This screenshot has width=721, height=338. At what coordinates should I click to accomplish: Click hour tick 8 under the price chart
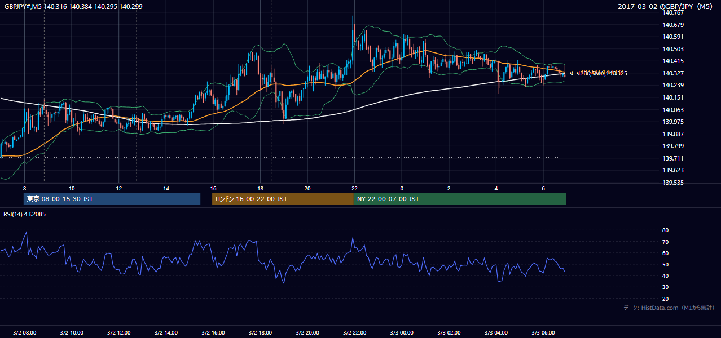tap(24, 188)
